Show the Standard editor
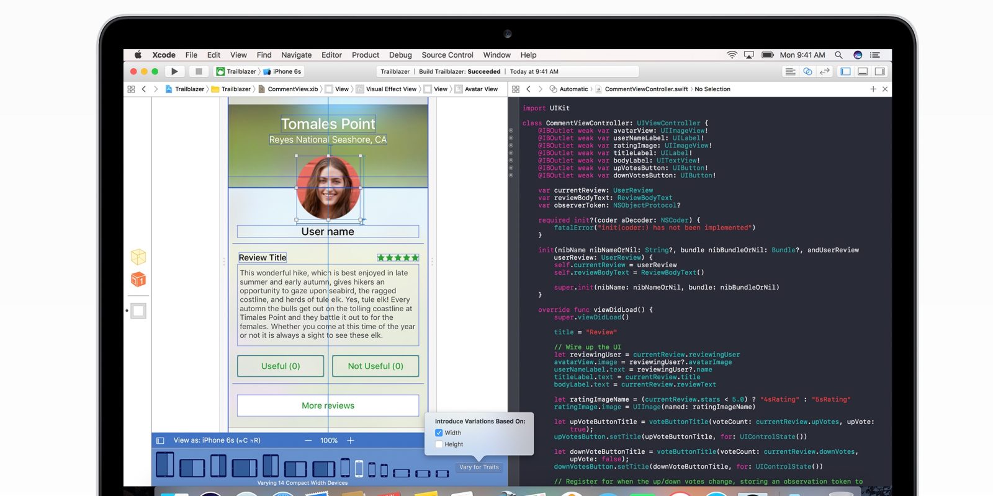 [x=790, y=71]
